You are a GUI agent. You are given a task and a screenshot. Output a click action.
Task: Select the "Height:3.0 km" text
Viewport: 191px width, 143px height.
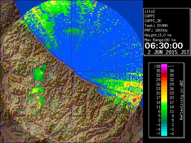coord(158,35)
